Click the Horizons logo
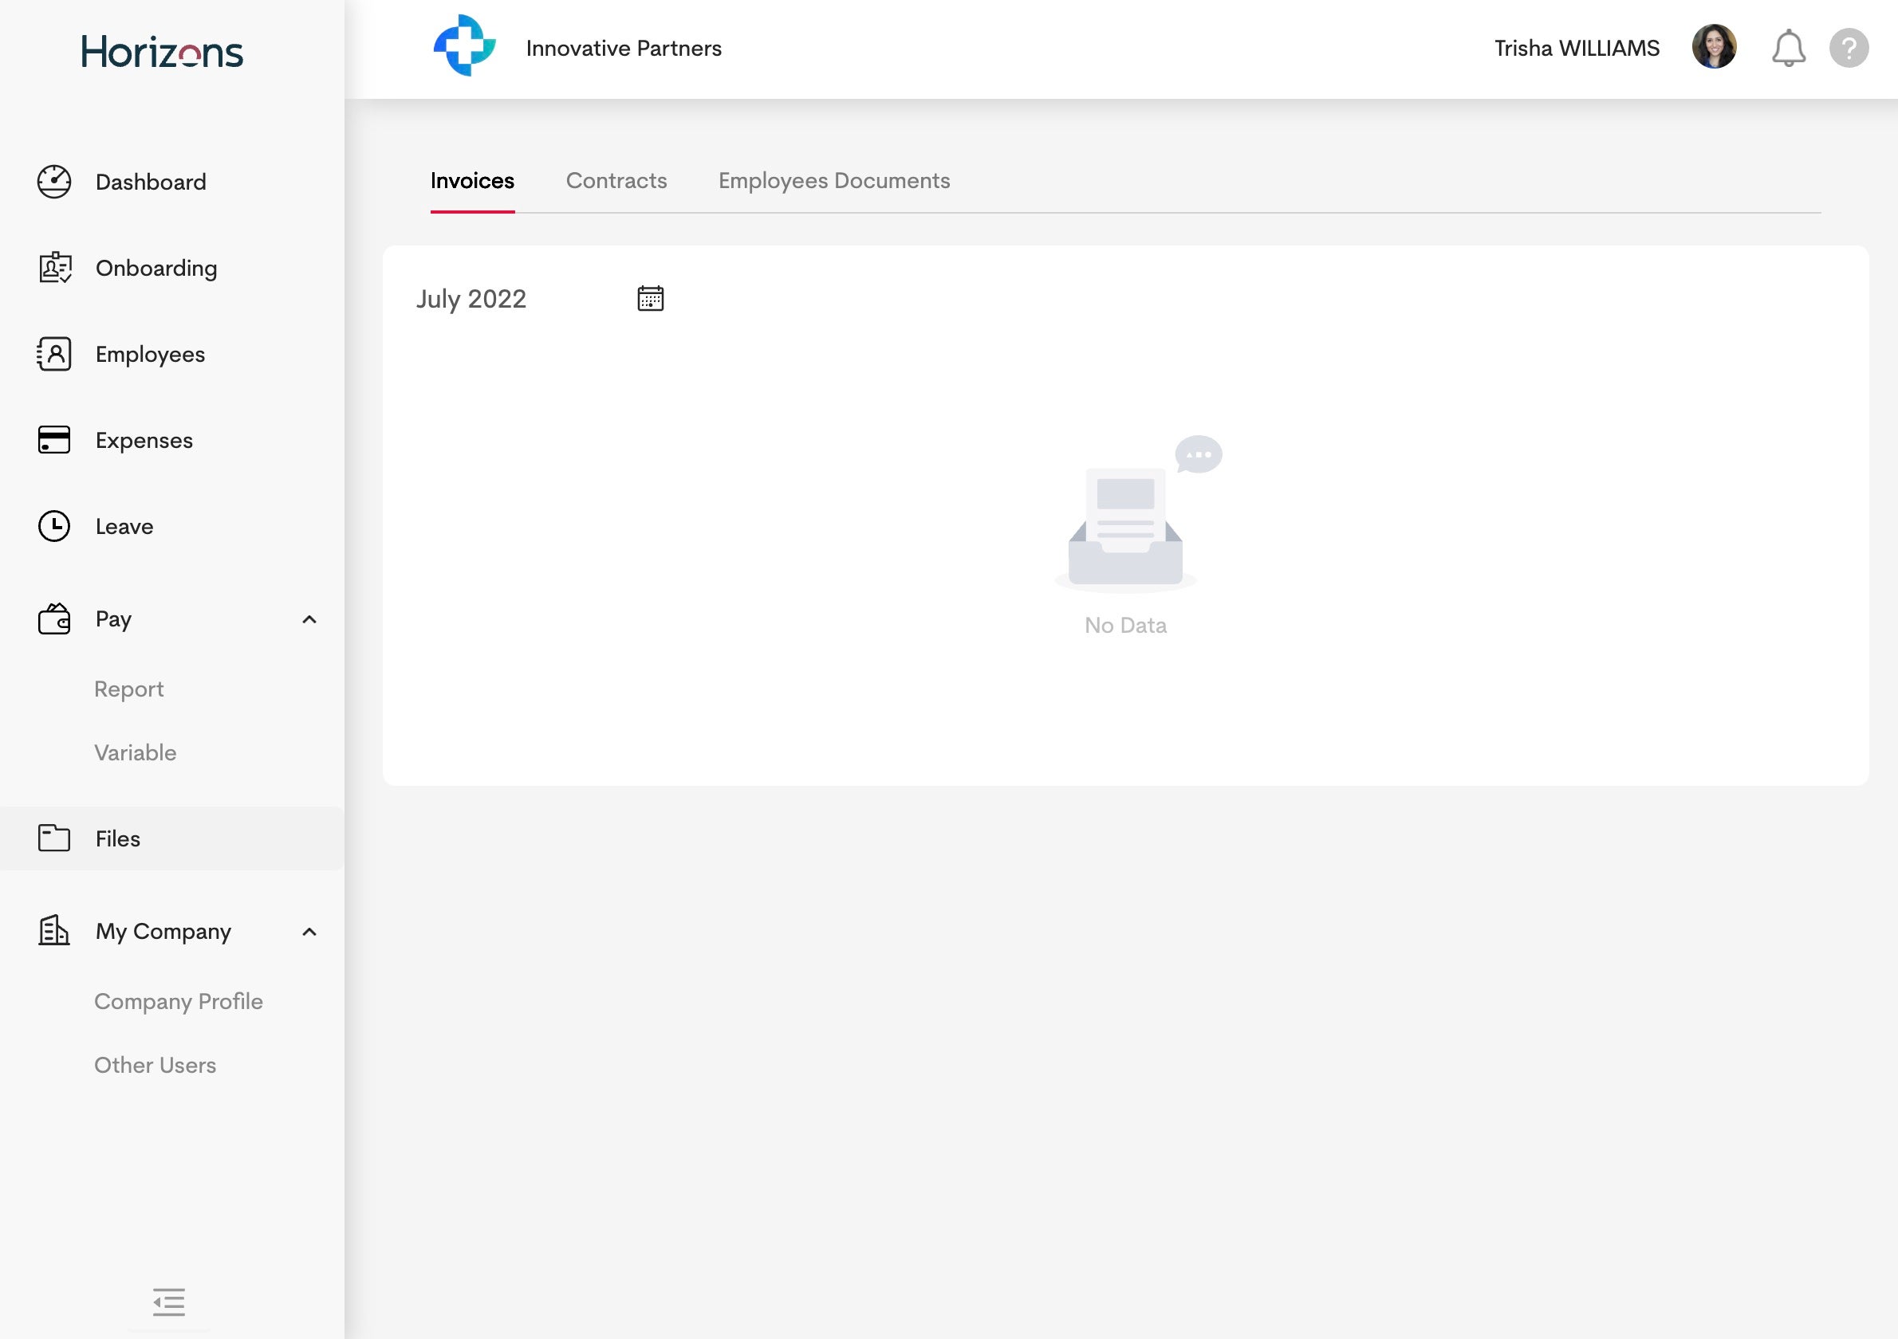Screen dimensions: 1898x1339 coord(162,51)
